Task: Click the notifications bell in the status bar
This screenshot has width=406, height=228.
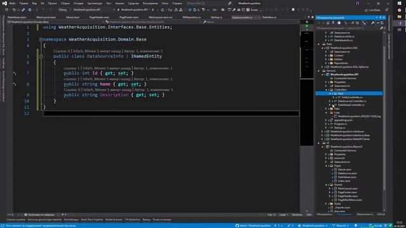Action: 355,225
